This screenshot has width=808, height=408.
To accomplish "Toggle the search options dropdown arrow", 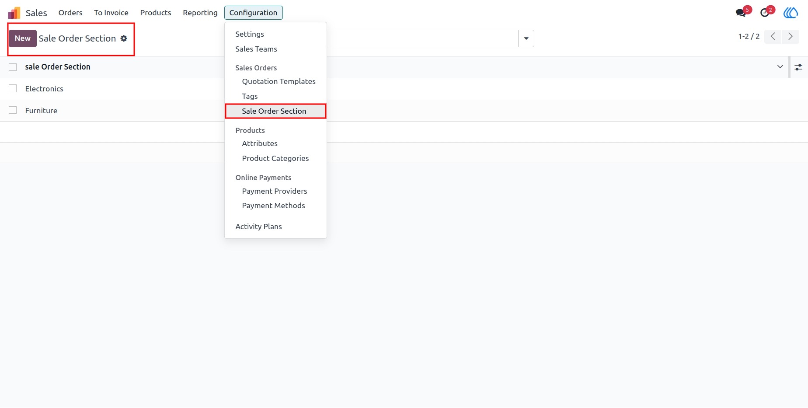I will pyautogui.click(x=526, y=38).
